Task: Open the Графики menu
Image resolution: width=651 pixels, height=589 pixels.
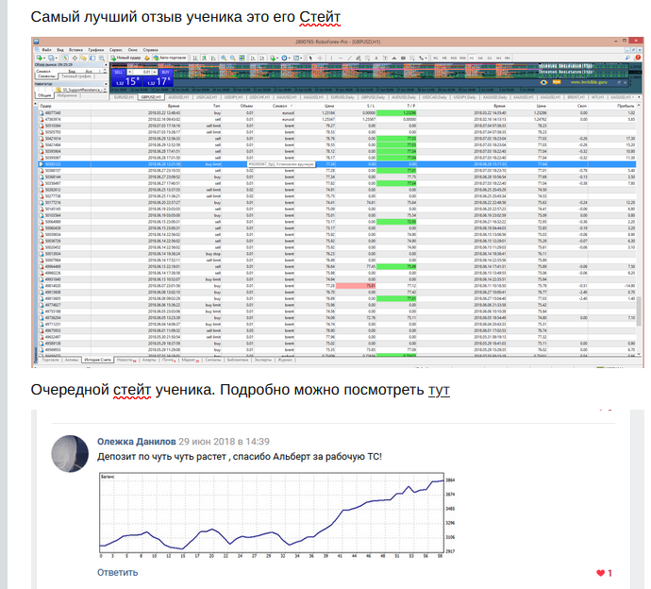Action: coord(96,50)
